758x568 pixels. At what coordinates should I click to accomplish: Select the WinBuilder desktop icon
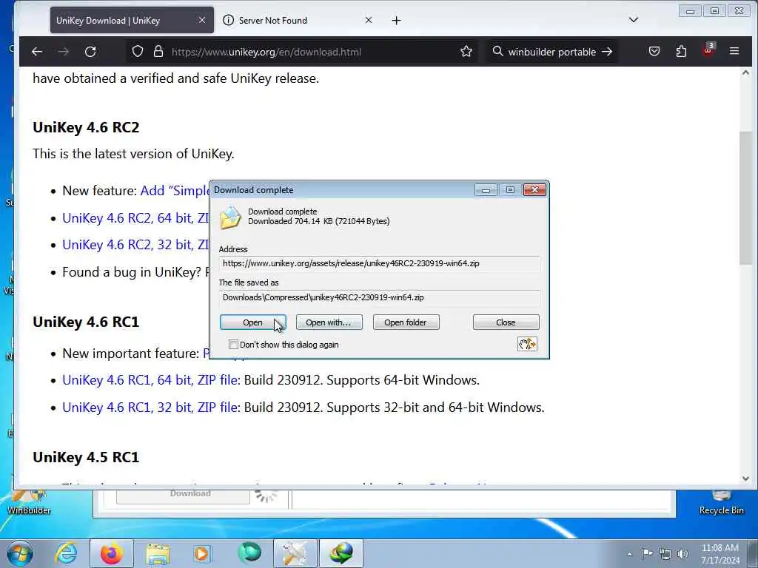pos(29,502)
